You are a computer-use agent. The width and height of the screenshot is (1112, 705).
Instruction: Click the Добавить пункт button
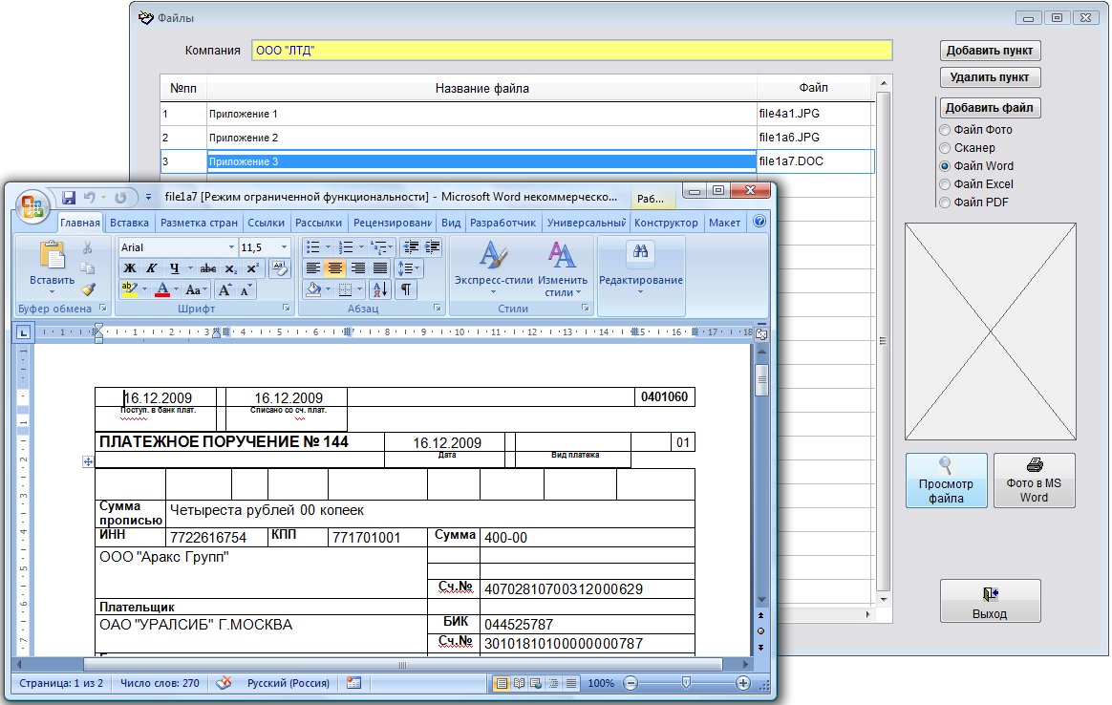coord(989,51)
